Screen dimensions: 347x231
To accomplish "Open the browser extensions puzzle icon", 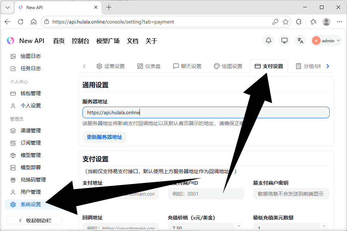I will [299, 22].
